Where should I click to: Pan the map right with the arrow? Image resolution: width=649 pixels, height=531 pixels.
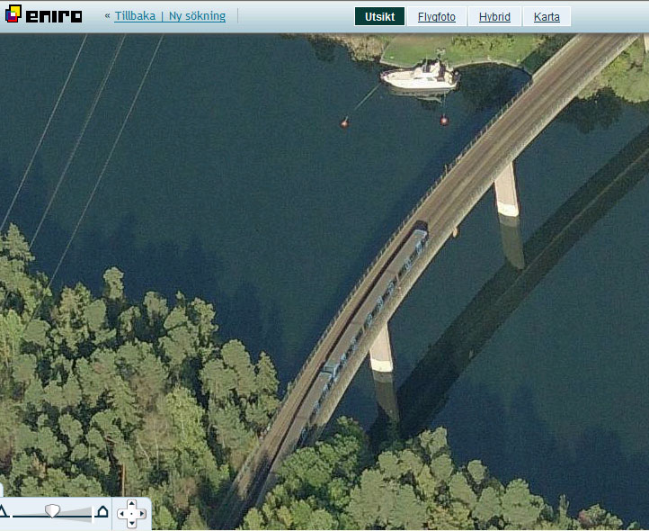click(141, 514)
